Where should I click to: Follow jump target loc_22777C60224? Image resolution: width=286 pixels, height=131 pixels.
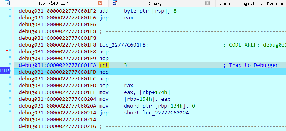pyautogui.click(x=166, y=113)
